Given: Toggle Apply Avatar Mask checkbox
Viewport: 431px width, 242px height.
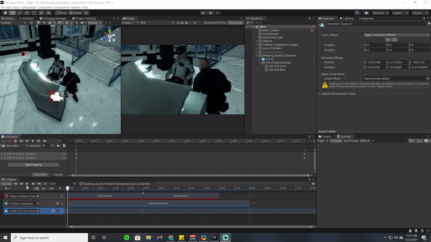Looking at the screenshot, I should coord(365,74).
